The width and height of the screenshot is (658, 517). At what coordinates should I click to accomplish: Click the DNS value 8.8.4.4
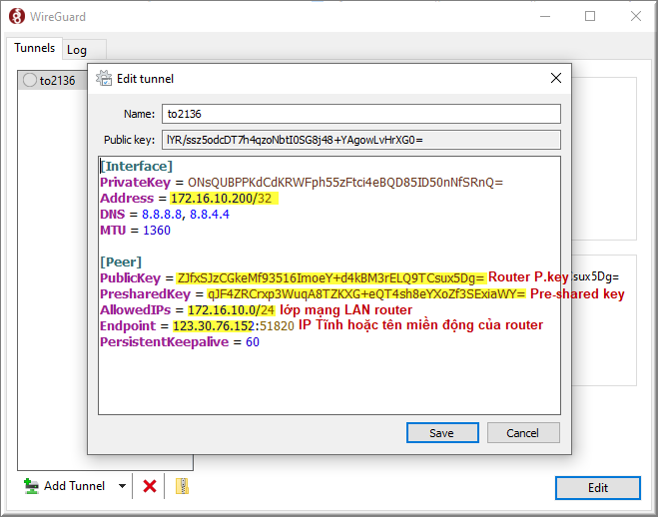pyautogui.click(x=210, y=215)
